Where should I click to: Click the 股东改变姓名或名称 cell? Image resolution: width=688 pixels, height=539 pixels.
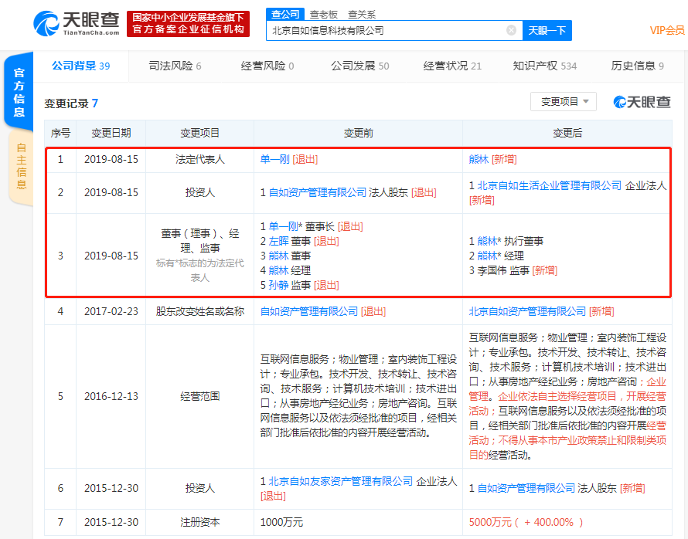[199, 311]
